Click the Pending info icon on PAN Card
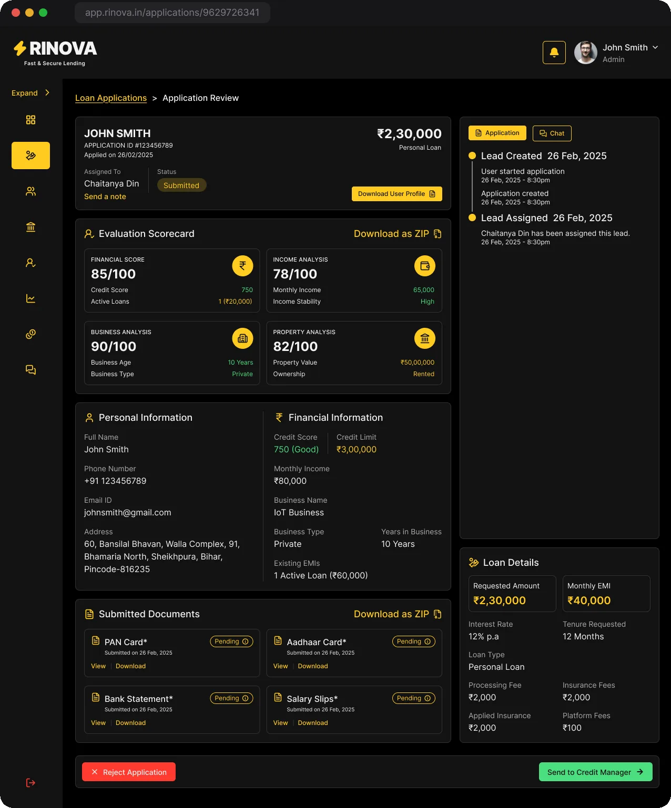 click(245, 641)
